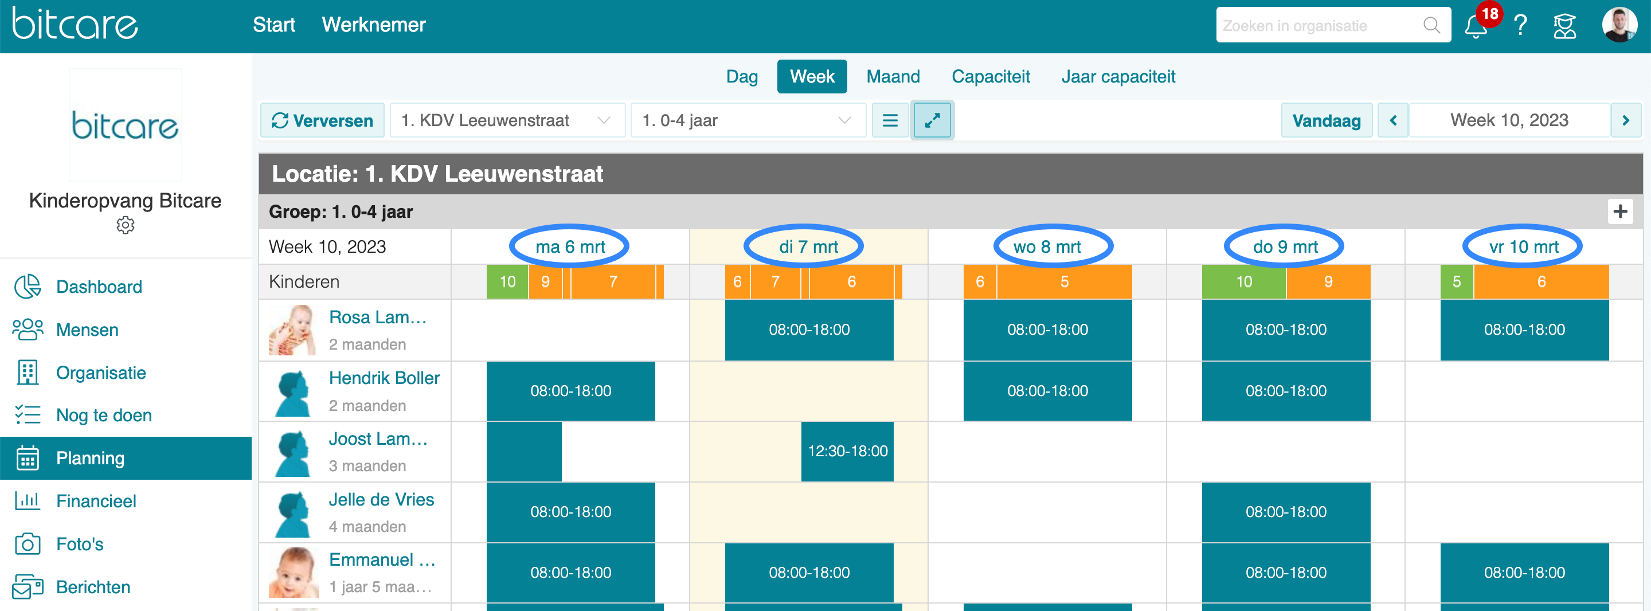Click the Vandaag button
The height and width of the screenshot is (611, 1651).
point(1326,120)
